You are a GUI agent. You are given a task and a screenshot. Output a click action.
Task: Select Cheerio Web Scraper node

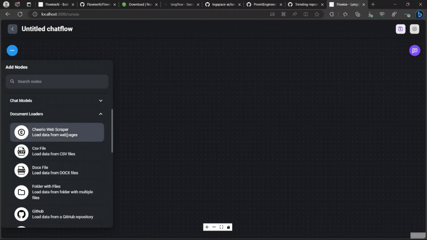57,132
